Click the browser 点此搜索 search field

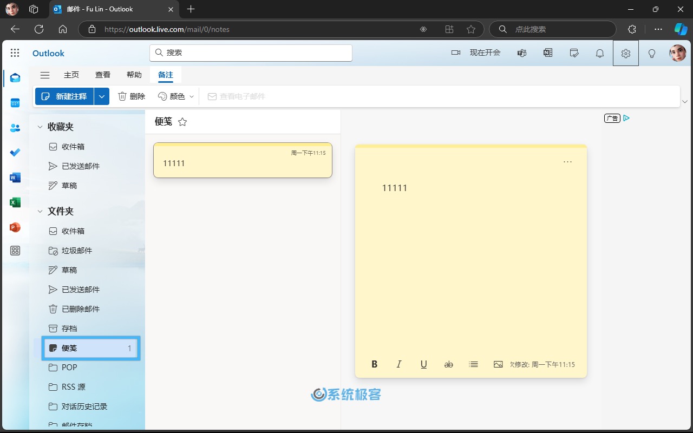click(552, 29)
